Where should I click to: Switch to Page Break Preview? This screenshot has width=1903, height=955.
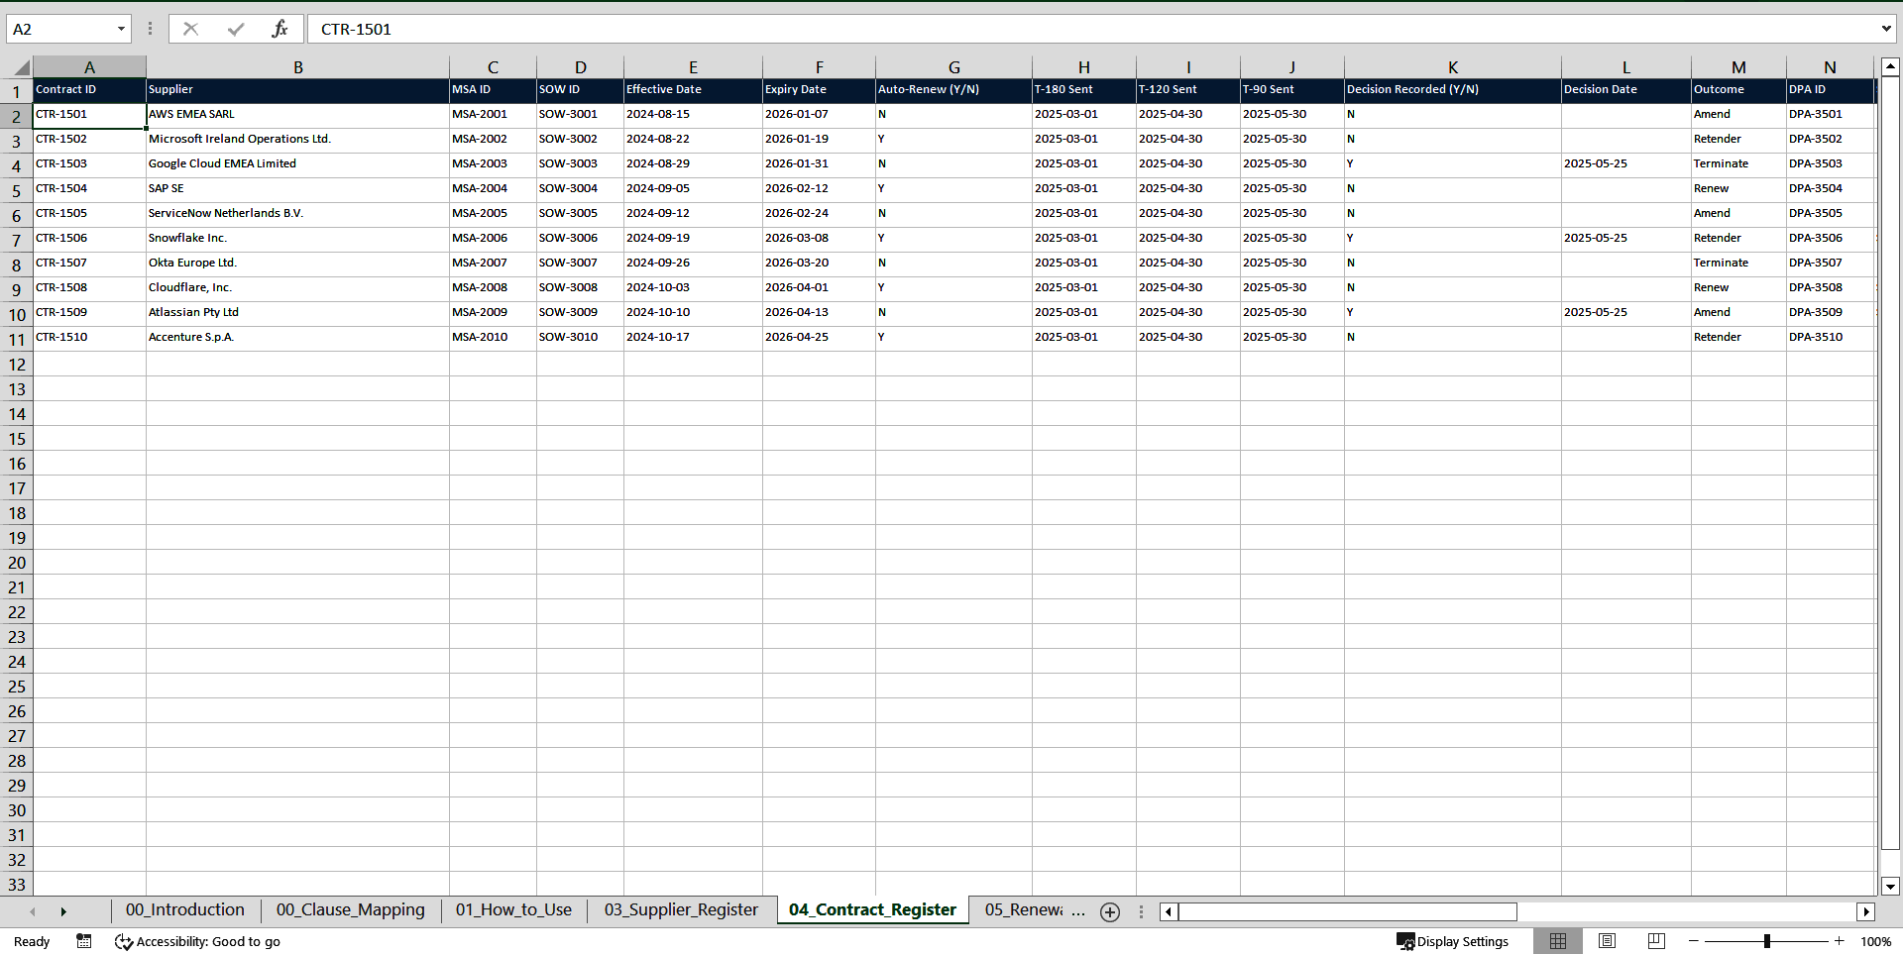(x=1656, y=941)
